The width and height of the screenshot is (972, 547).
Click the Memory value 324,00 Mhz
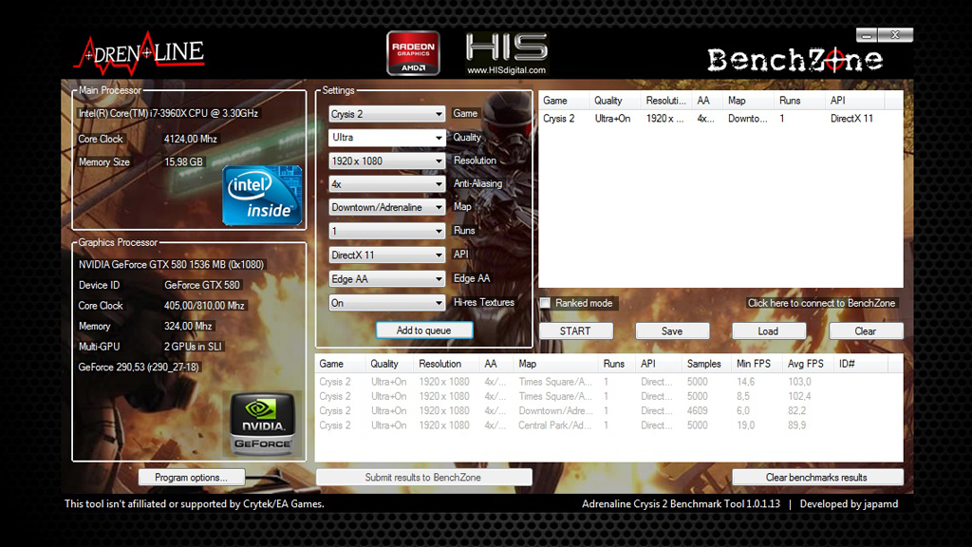[x=188, y=327]
